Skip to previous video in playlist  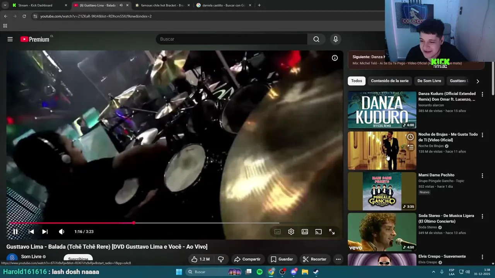31,232
